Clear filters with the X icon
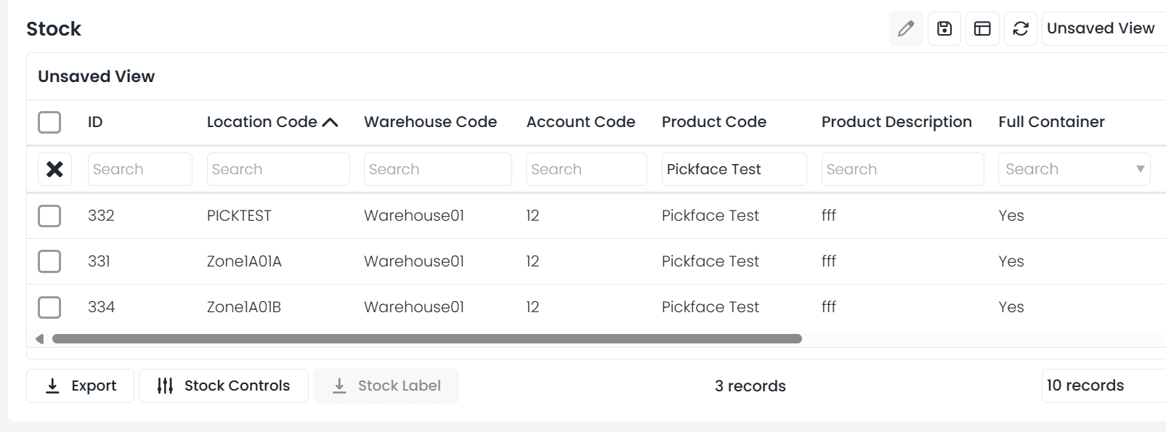1166x432 pixels. click(54, 169)
